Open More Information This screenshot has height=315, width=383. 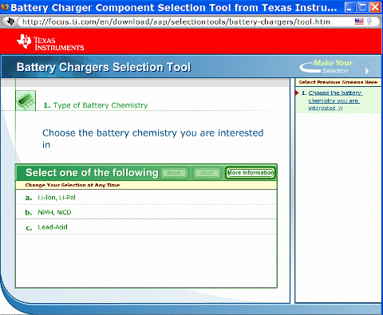(251, 173)
